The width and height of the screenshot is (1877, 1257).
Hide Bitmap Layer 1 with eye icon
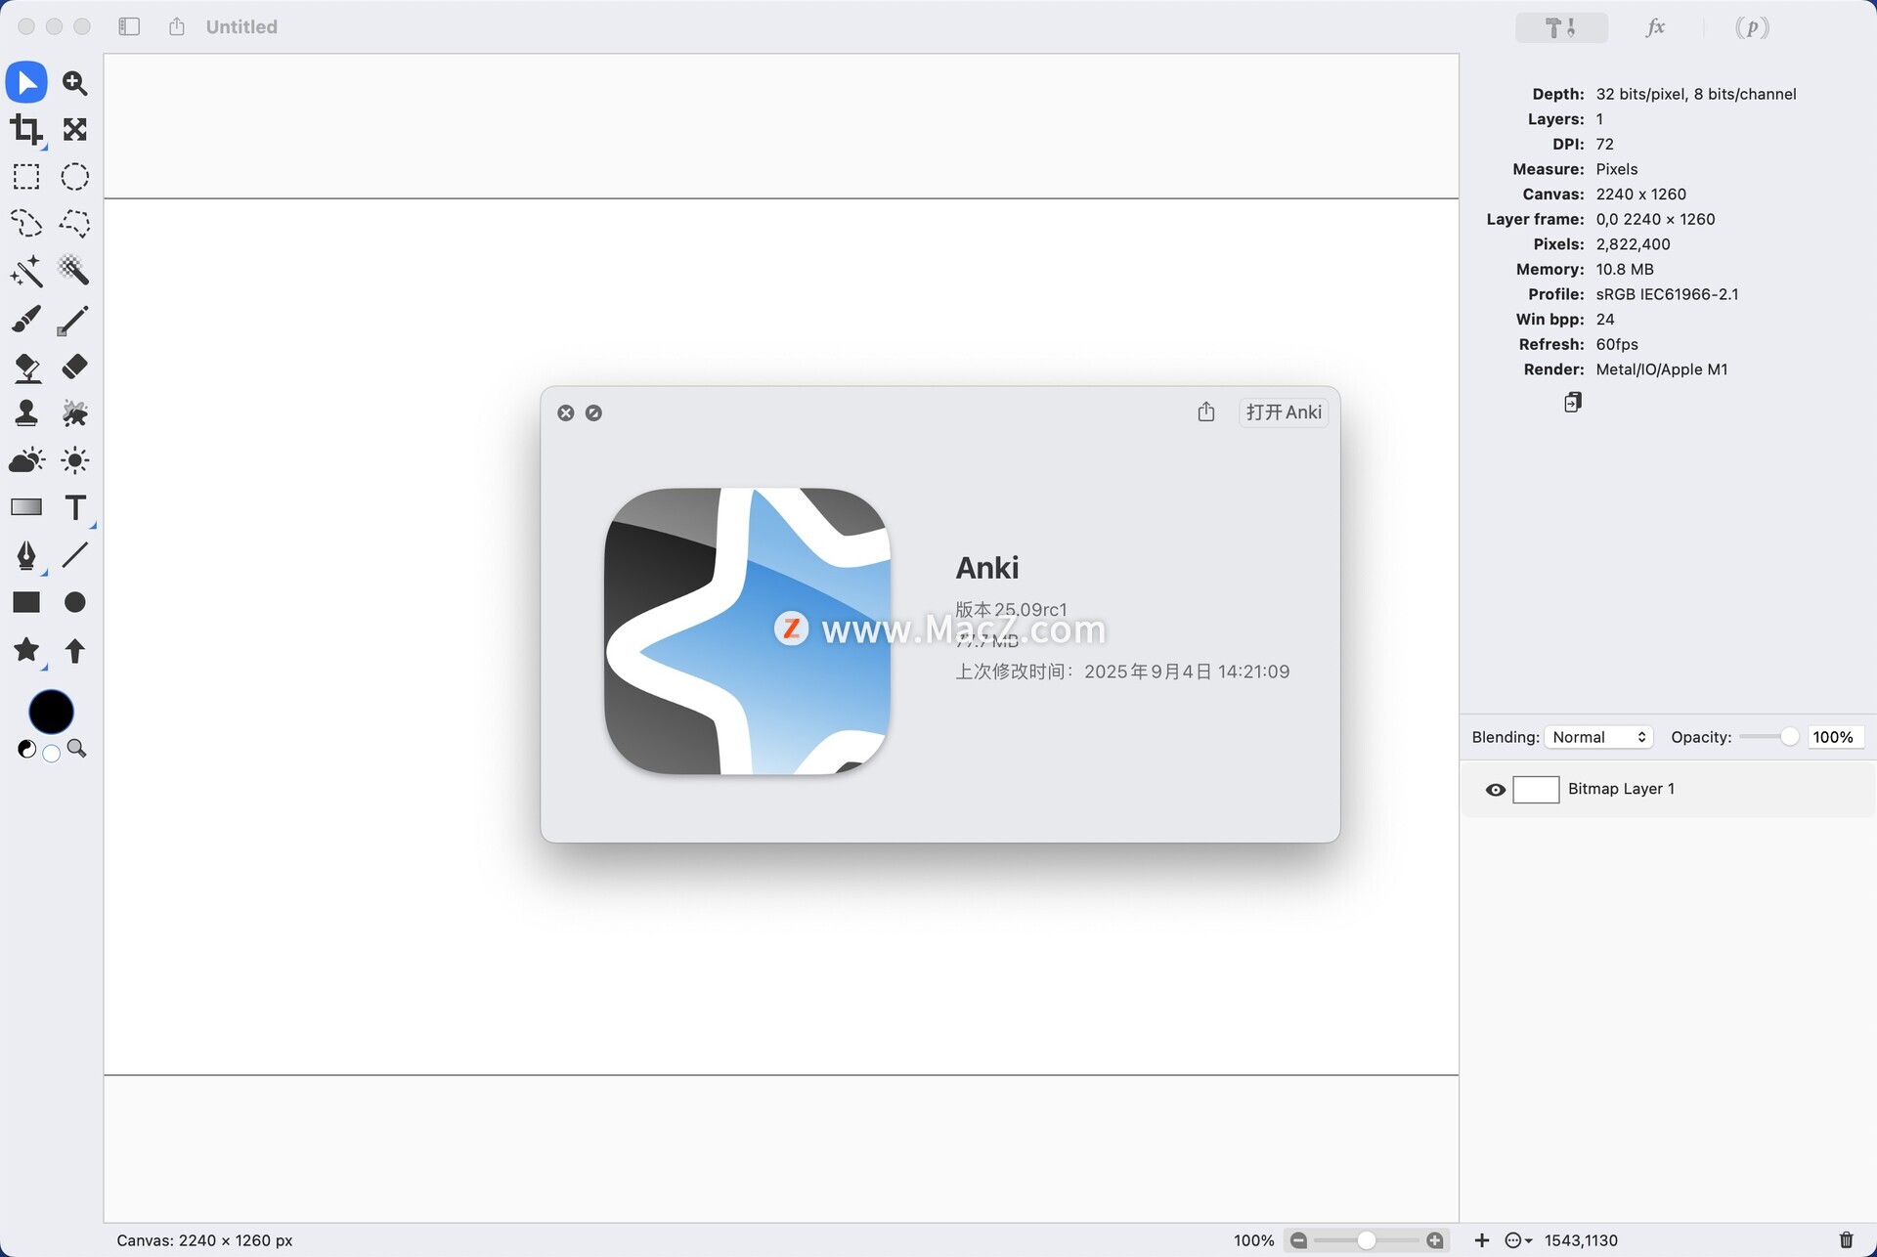tap(1495, 790)
